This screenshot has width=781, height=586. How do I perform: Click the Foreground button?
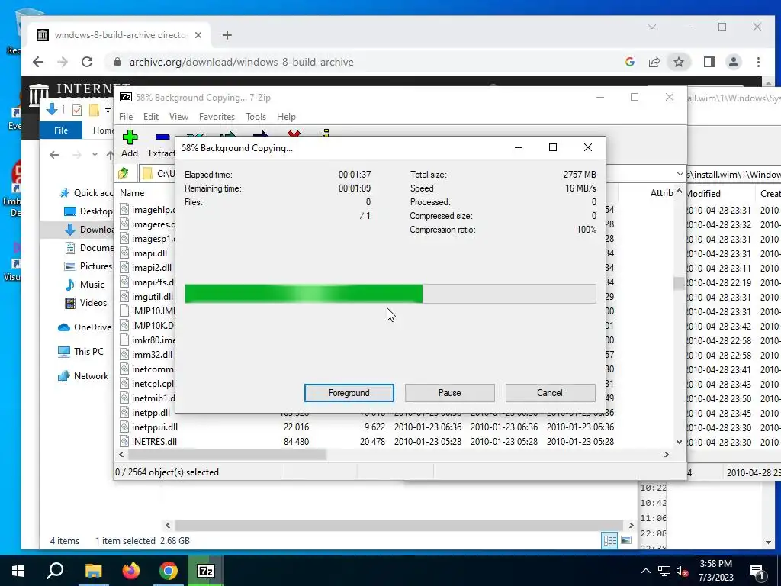point(349,393)
